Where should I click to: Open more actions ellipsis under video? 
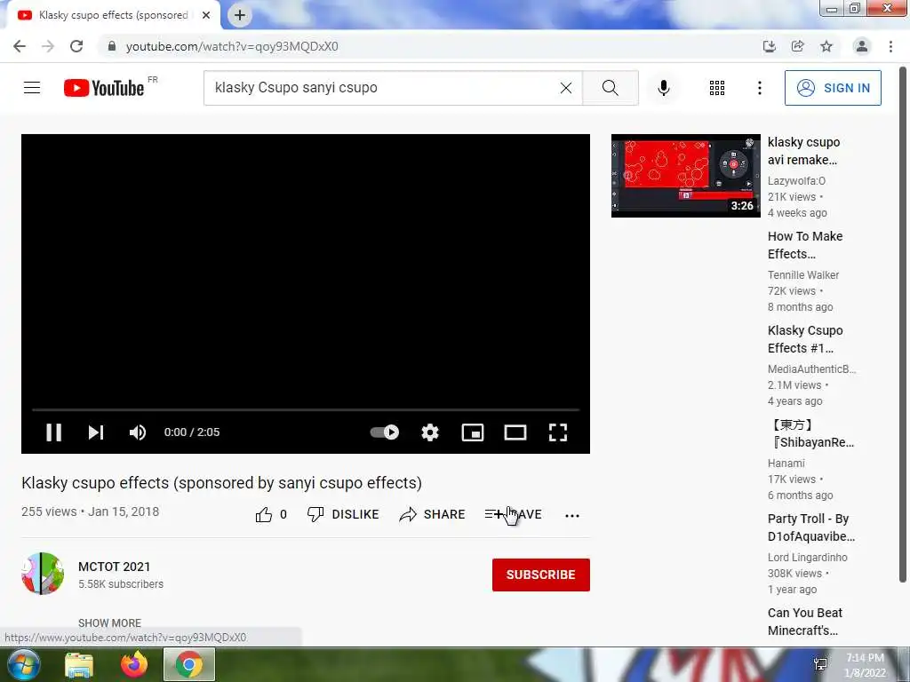pos(572,515)
